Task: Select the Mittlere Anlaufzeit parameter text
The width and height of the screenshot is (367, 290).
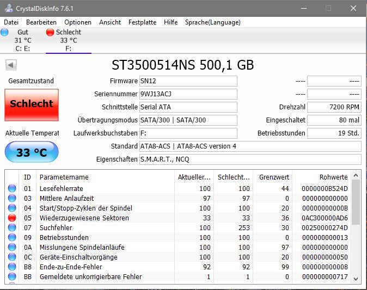Action: click(x=67, y=199)
